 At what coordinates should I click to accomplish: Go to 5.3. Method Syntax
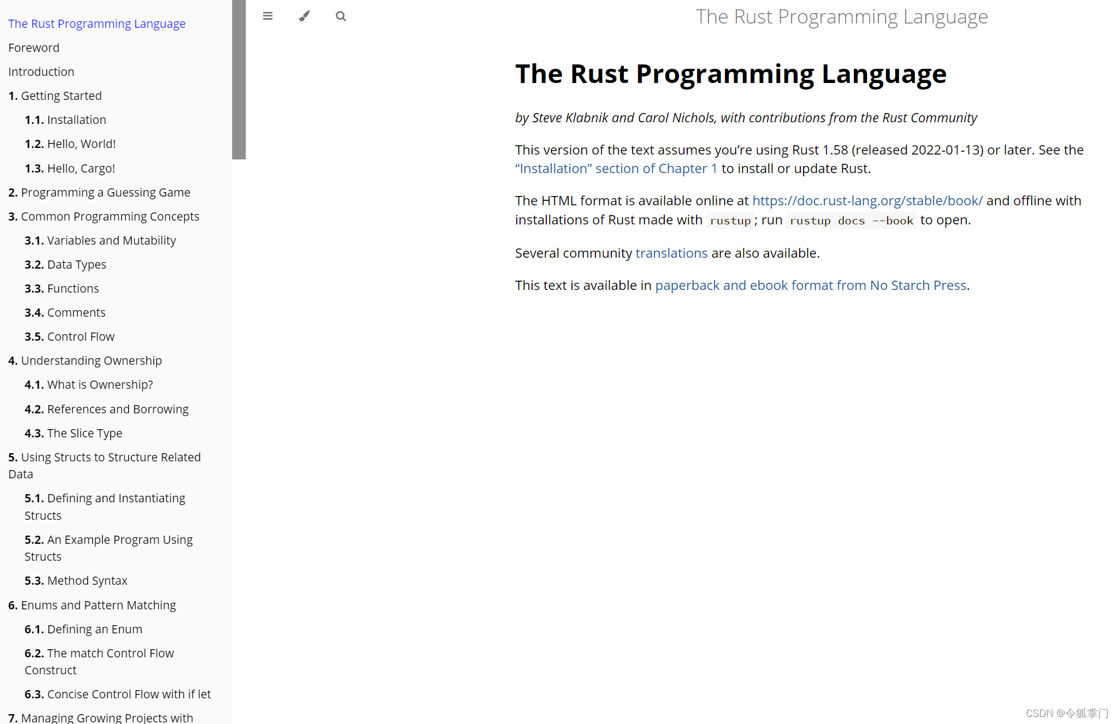[x=76, y=580]
